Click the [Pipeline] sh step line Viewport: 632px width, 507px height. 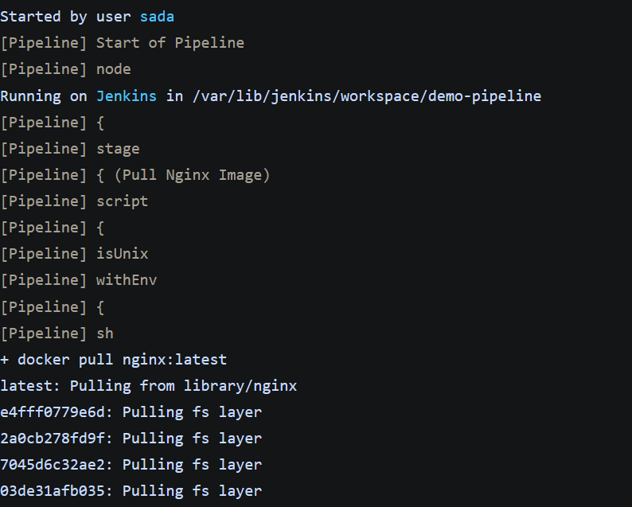coord(57,333)
